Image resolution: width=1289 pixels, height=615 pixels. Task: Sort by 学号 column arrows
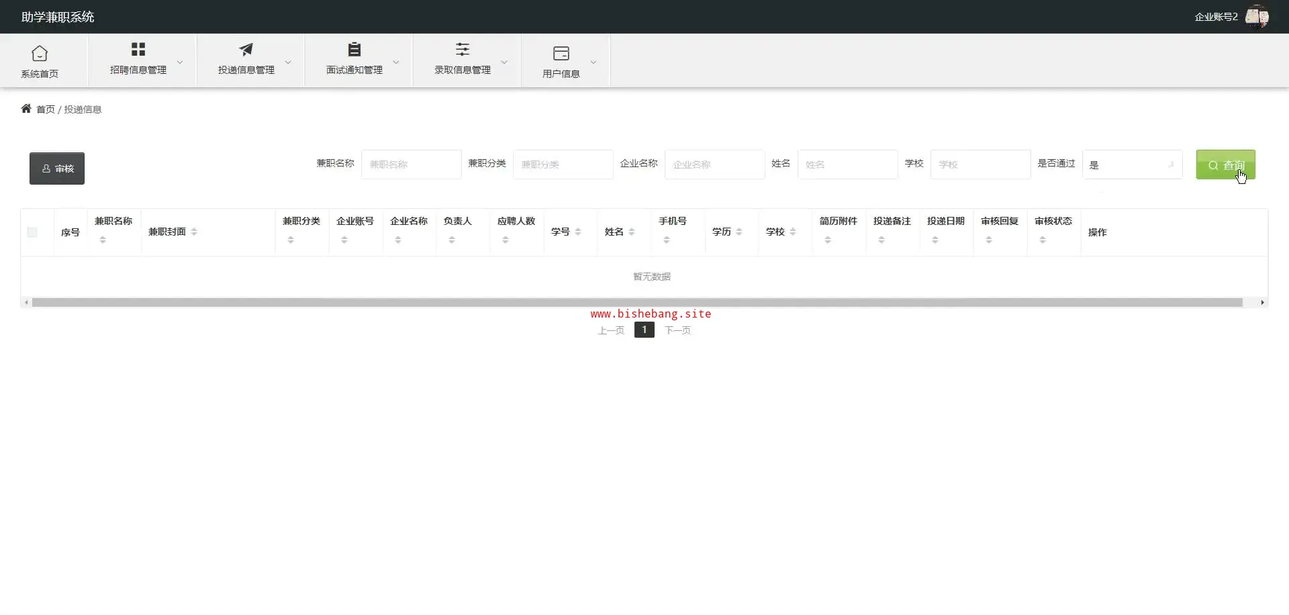coord(578,232)
